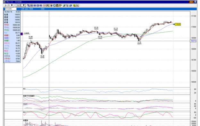Select the green pencil draw tool

[64, 5]
